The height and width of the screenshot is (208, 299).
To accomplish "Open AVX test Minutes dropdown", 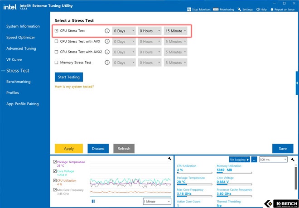I will (175, 41).
